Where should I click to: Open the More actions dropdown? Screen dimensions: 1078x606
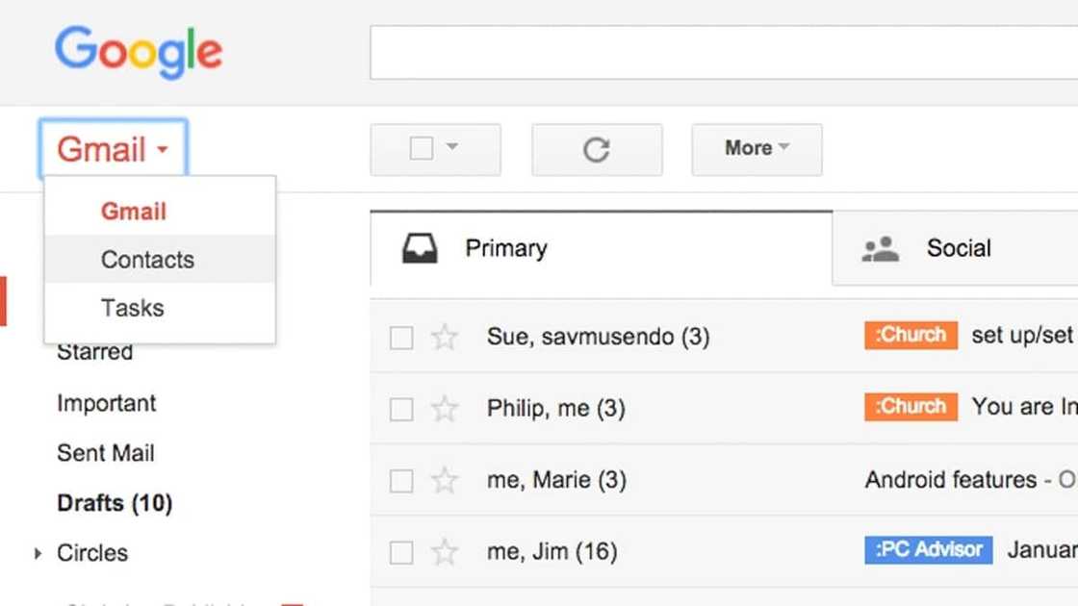(757, 150)
